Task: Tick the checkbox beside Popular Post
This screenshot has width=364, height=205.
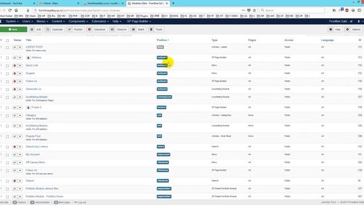Action: coord(7,137)
